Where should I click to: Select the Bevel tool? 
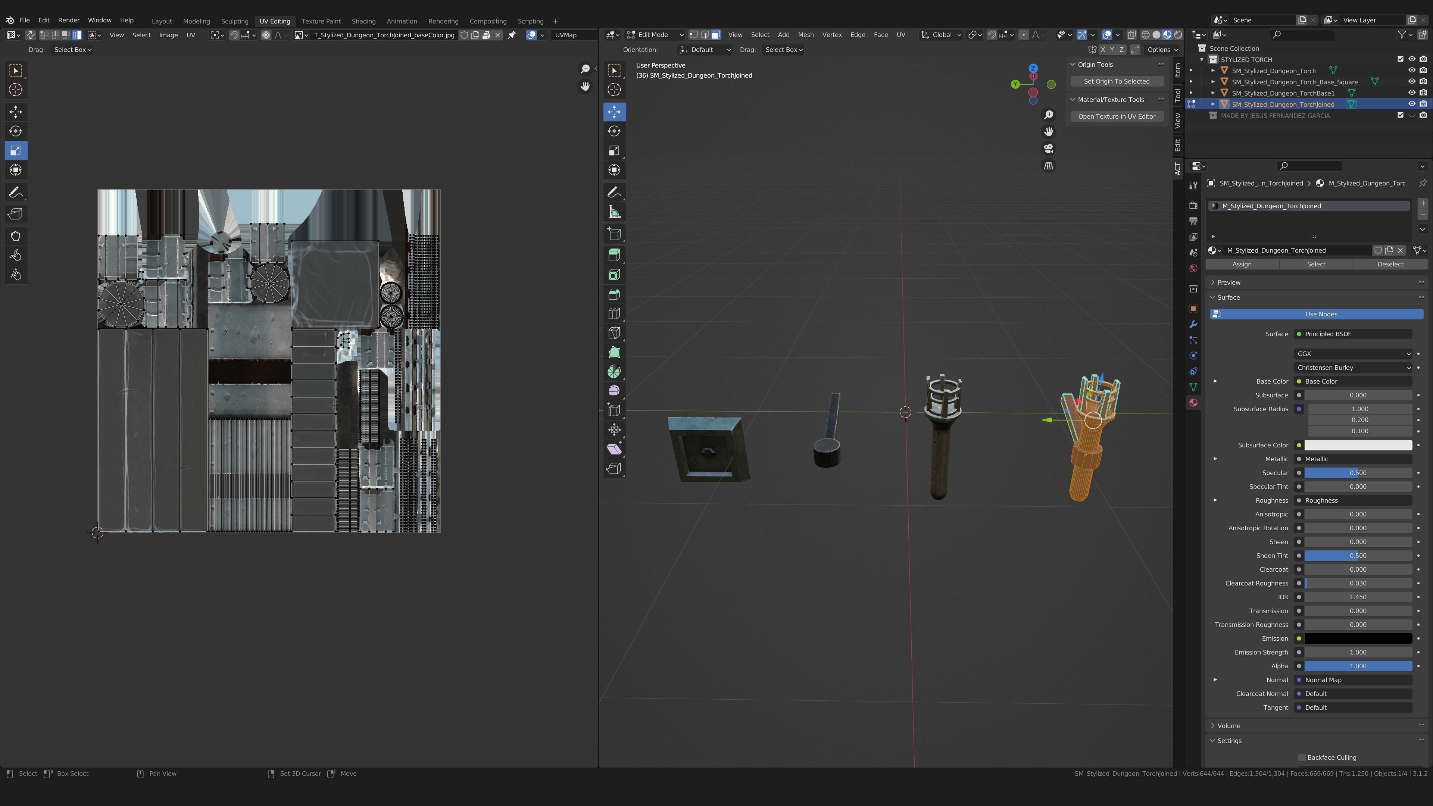(x=614, y=294)
